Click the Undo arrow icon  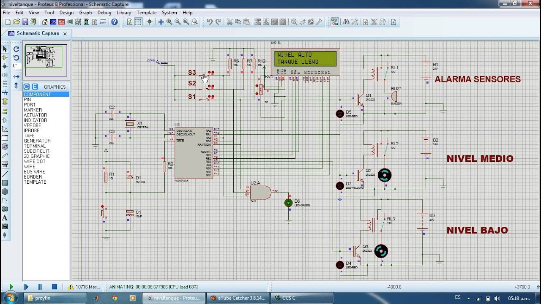tap(210, 22)
